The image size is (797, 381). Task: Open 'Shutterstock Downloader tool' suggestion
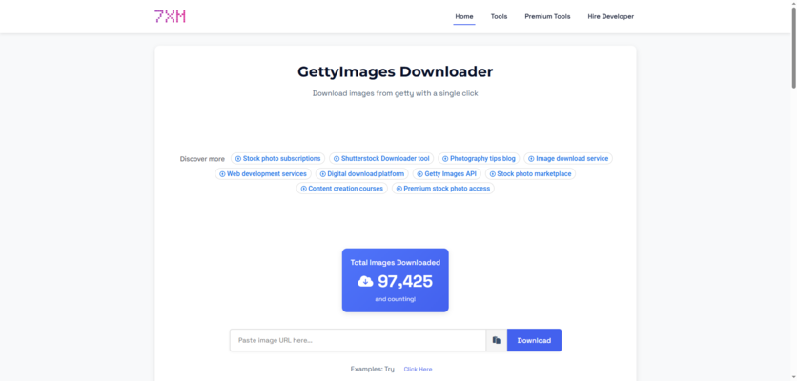[x=381, y=158]
